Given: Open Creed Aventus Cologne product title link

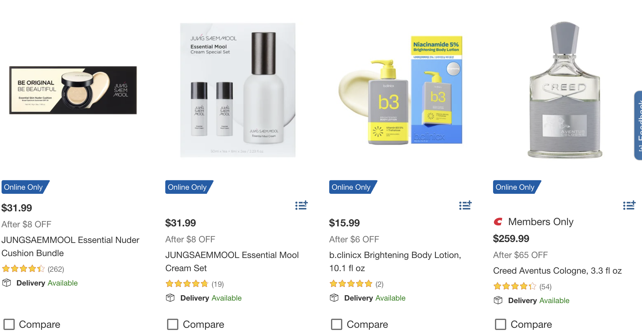Looking at the screenshot, I should click(557, 271).
